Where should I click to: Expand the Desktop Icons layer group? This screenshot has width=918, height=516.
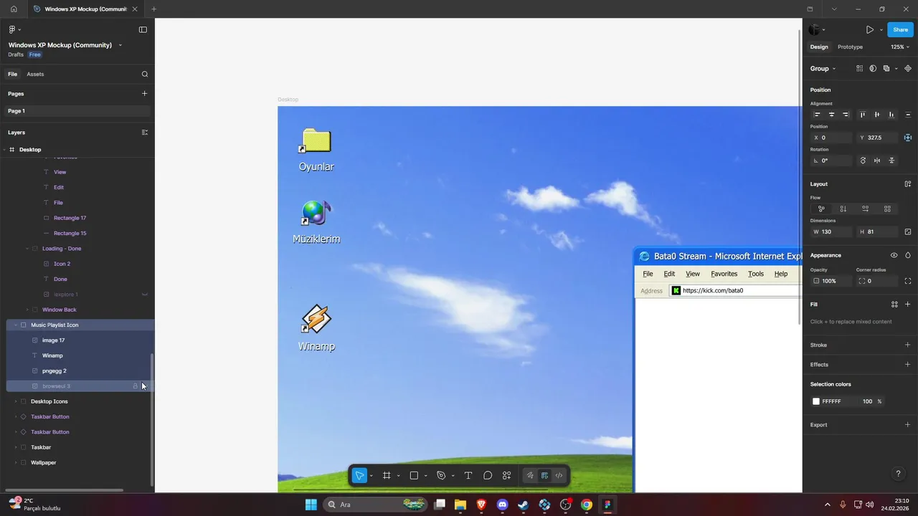pos(16,401)
